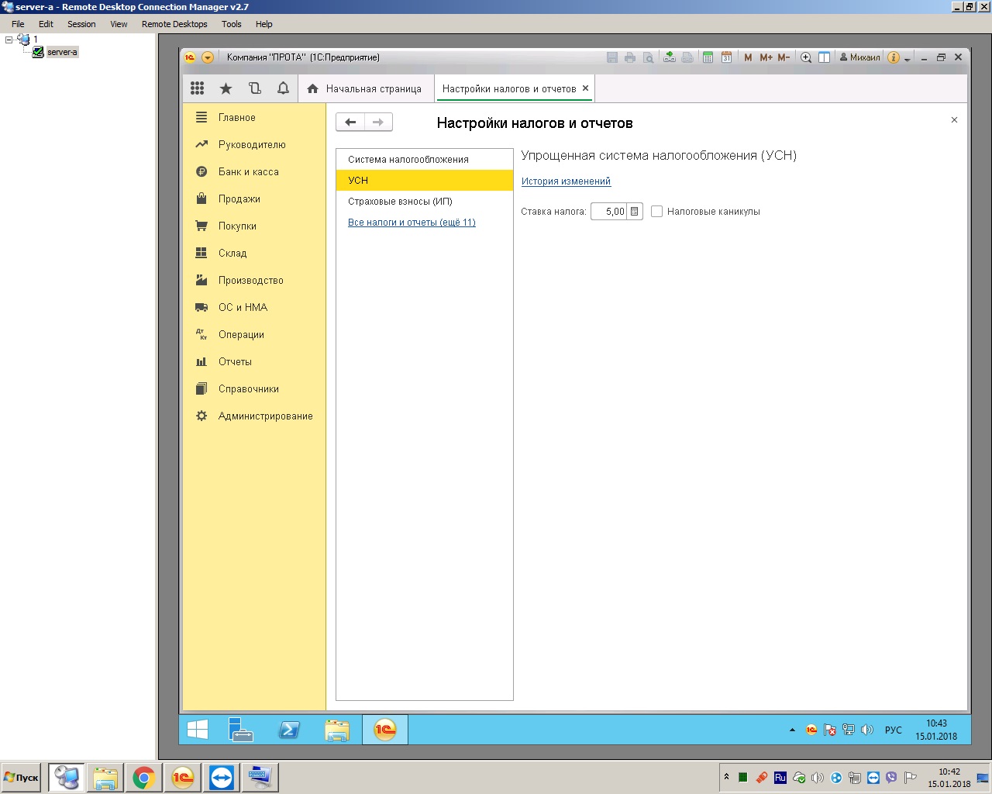Click the zoom magnifier icon
This screenshot has width=992, height=794.
pos(806,57)
